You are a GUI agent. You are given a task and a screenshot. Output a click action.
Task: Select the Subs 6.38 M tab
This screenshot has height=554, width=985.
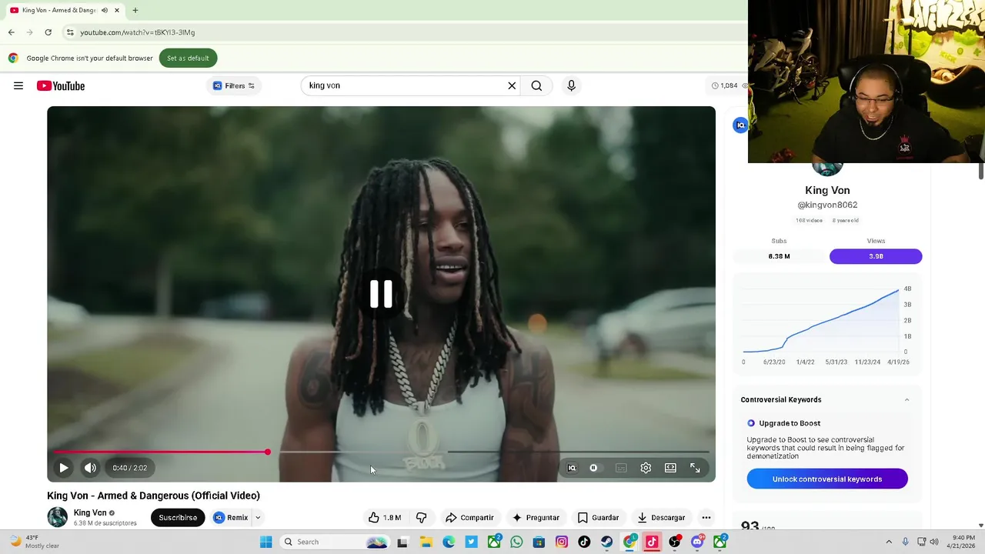point(779,256)
